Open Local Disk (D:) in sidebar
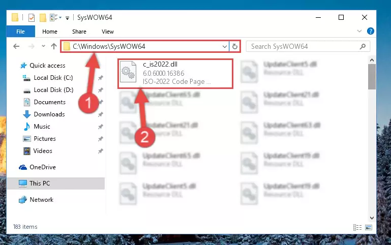Screen dimensions: 391x245 pos(53,90)
